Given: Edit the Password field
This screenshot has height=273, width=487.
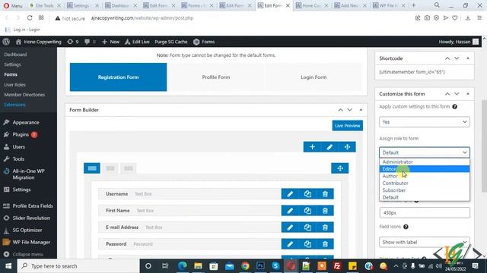Looking at the screenshot, I should pyautogui.click(x=290, y=244).
